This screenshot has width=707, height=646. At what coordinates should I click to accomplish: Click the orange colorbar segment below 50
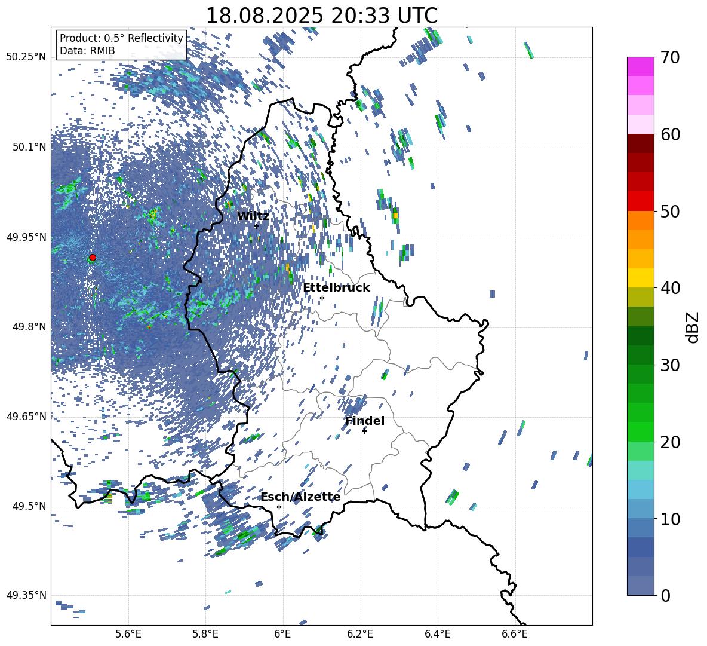[x=640, y=221]
